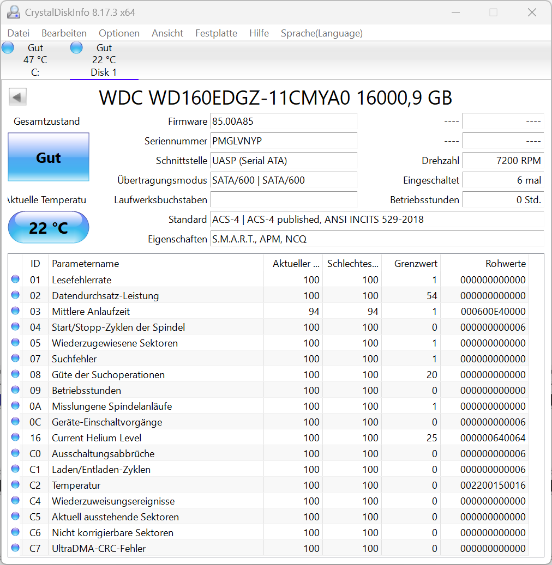Click the status dot beside Aktuell ausstehende Sektoren
Viewport: 552px width, 565px height.
point(15,517)
